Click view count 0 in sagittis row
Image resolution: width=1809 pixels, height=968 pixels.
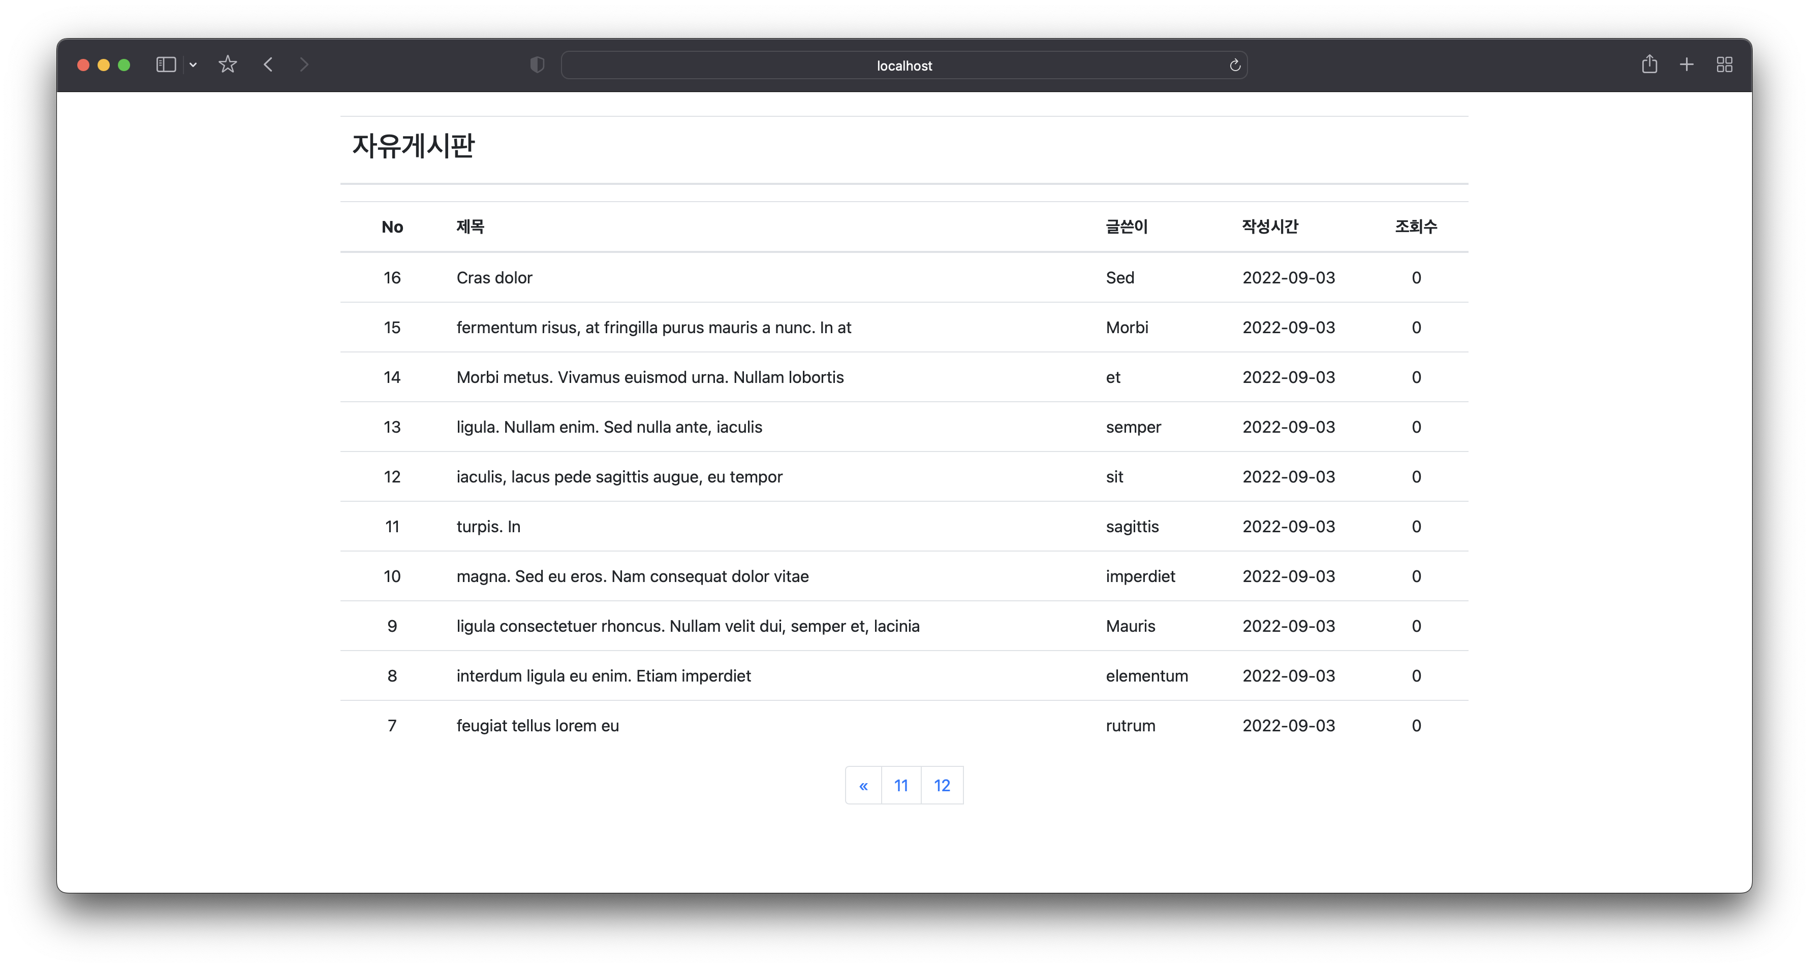(1416, 527)
